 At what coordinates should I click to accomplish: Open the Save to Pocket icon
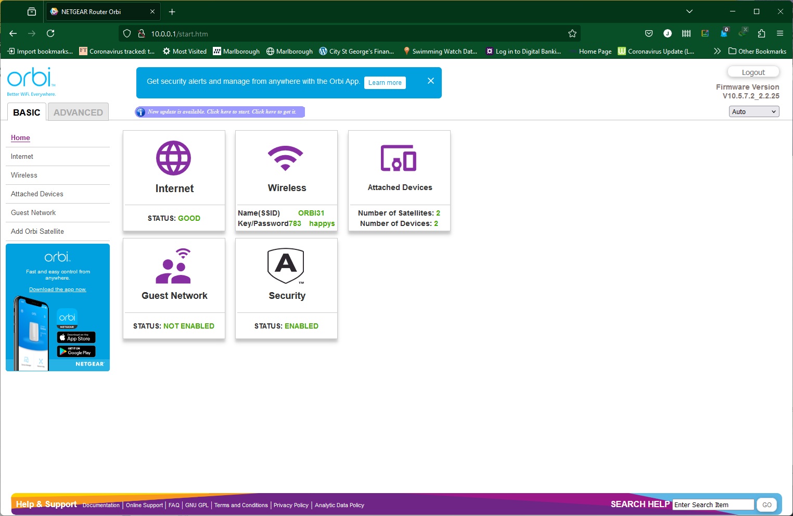coord(649,33)
